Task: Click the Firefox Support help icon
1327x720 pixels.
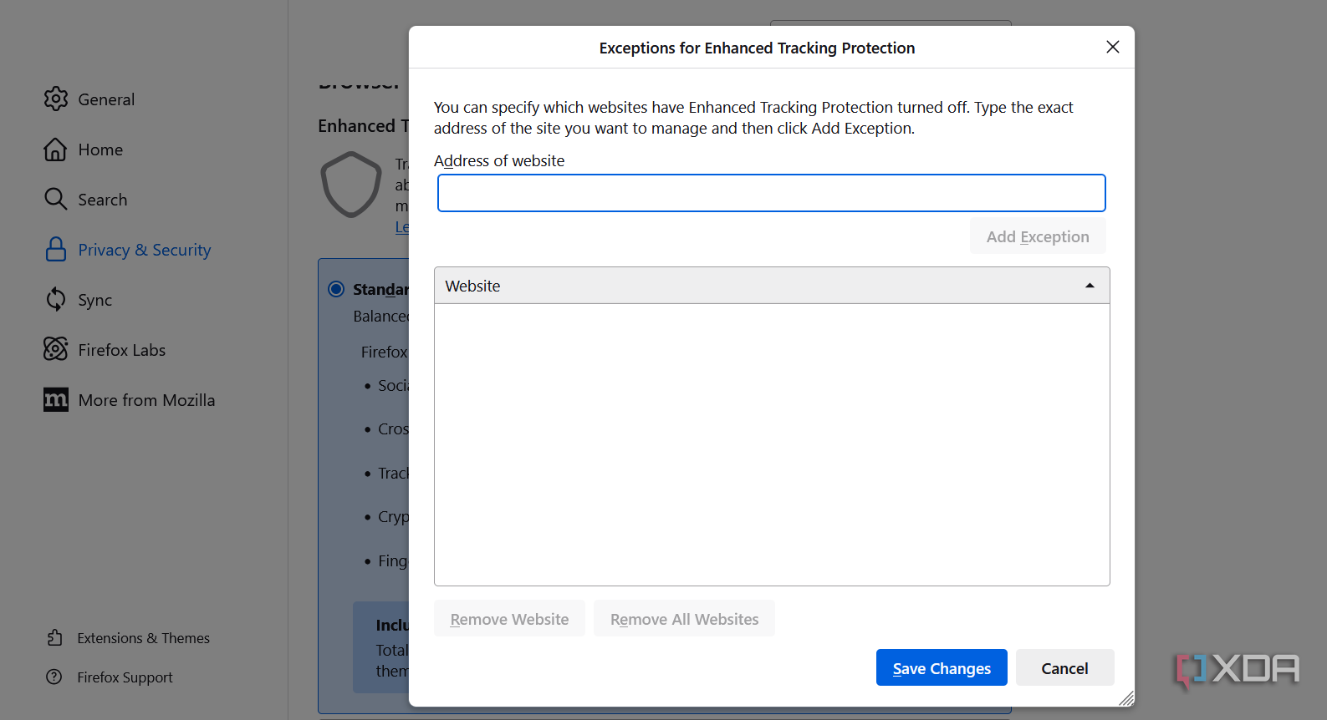Action: click(x=54, y=677)
